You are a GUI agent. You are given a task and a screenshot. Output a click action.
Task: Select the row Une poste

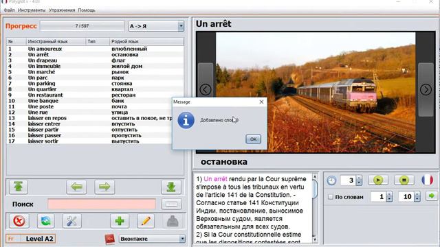pos(89,106)
